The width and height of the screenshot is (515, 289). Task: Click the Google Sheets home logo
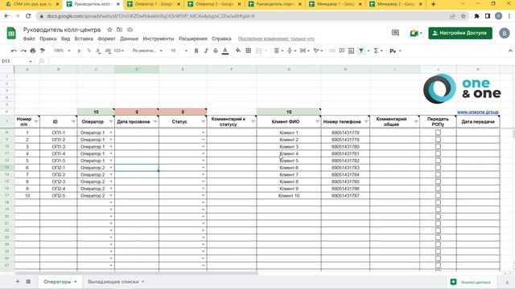pyautogui.click(x=11, y=34)
